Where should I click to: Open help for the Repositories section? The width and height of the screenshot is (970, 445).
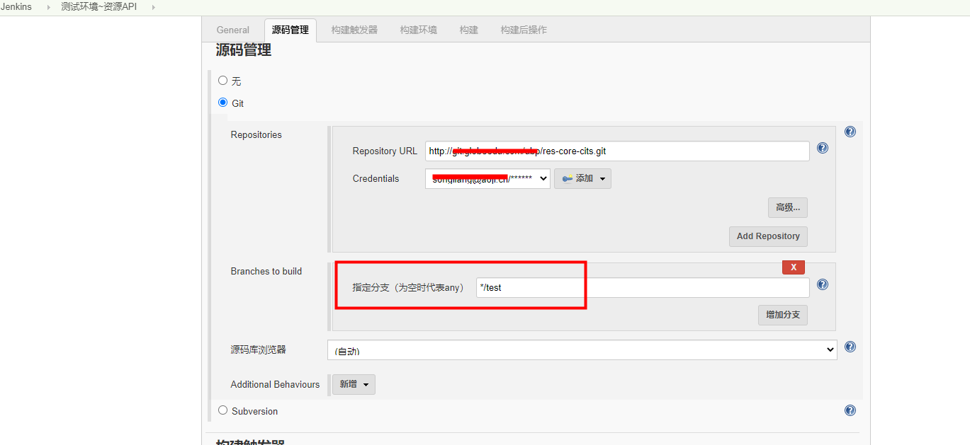tap(850, 132)
